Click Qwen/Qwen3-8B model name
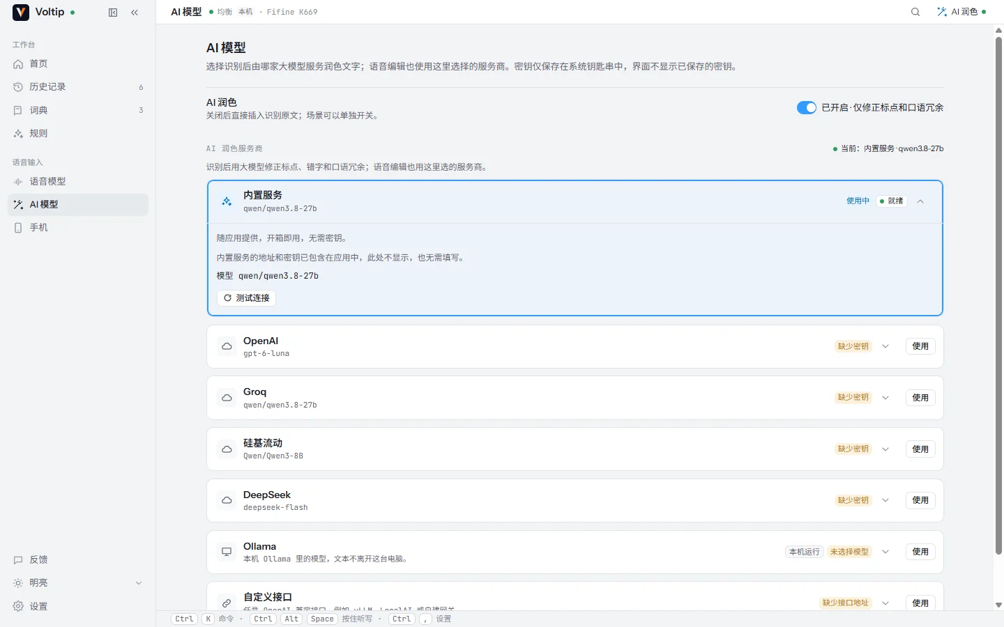Image resolution: width=1004 pixels, height=627 pixels. coord(273,456)
